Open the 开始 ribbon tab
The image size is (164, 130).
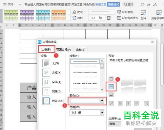(x=27, y=5)
